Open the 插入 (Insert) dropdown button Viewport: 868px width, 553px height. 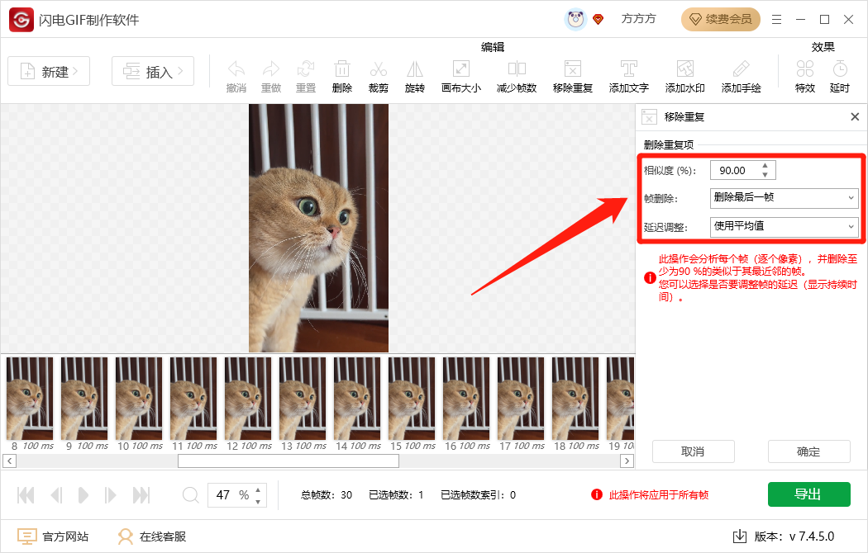[x=153, y=71]
